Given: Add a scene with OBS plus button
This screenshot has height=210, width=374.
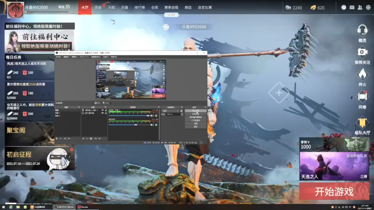Looking at the screenshot, I should [57, 139].
